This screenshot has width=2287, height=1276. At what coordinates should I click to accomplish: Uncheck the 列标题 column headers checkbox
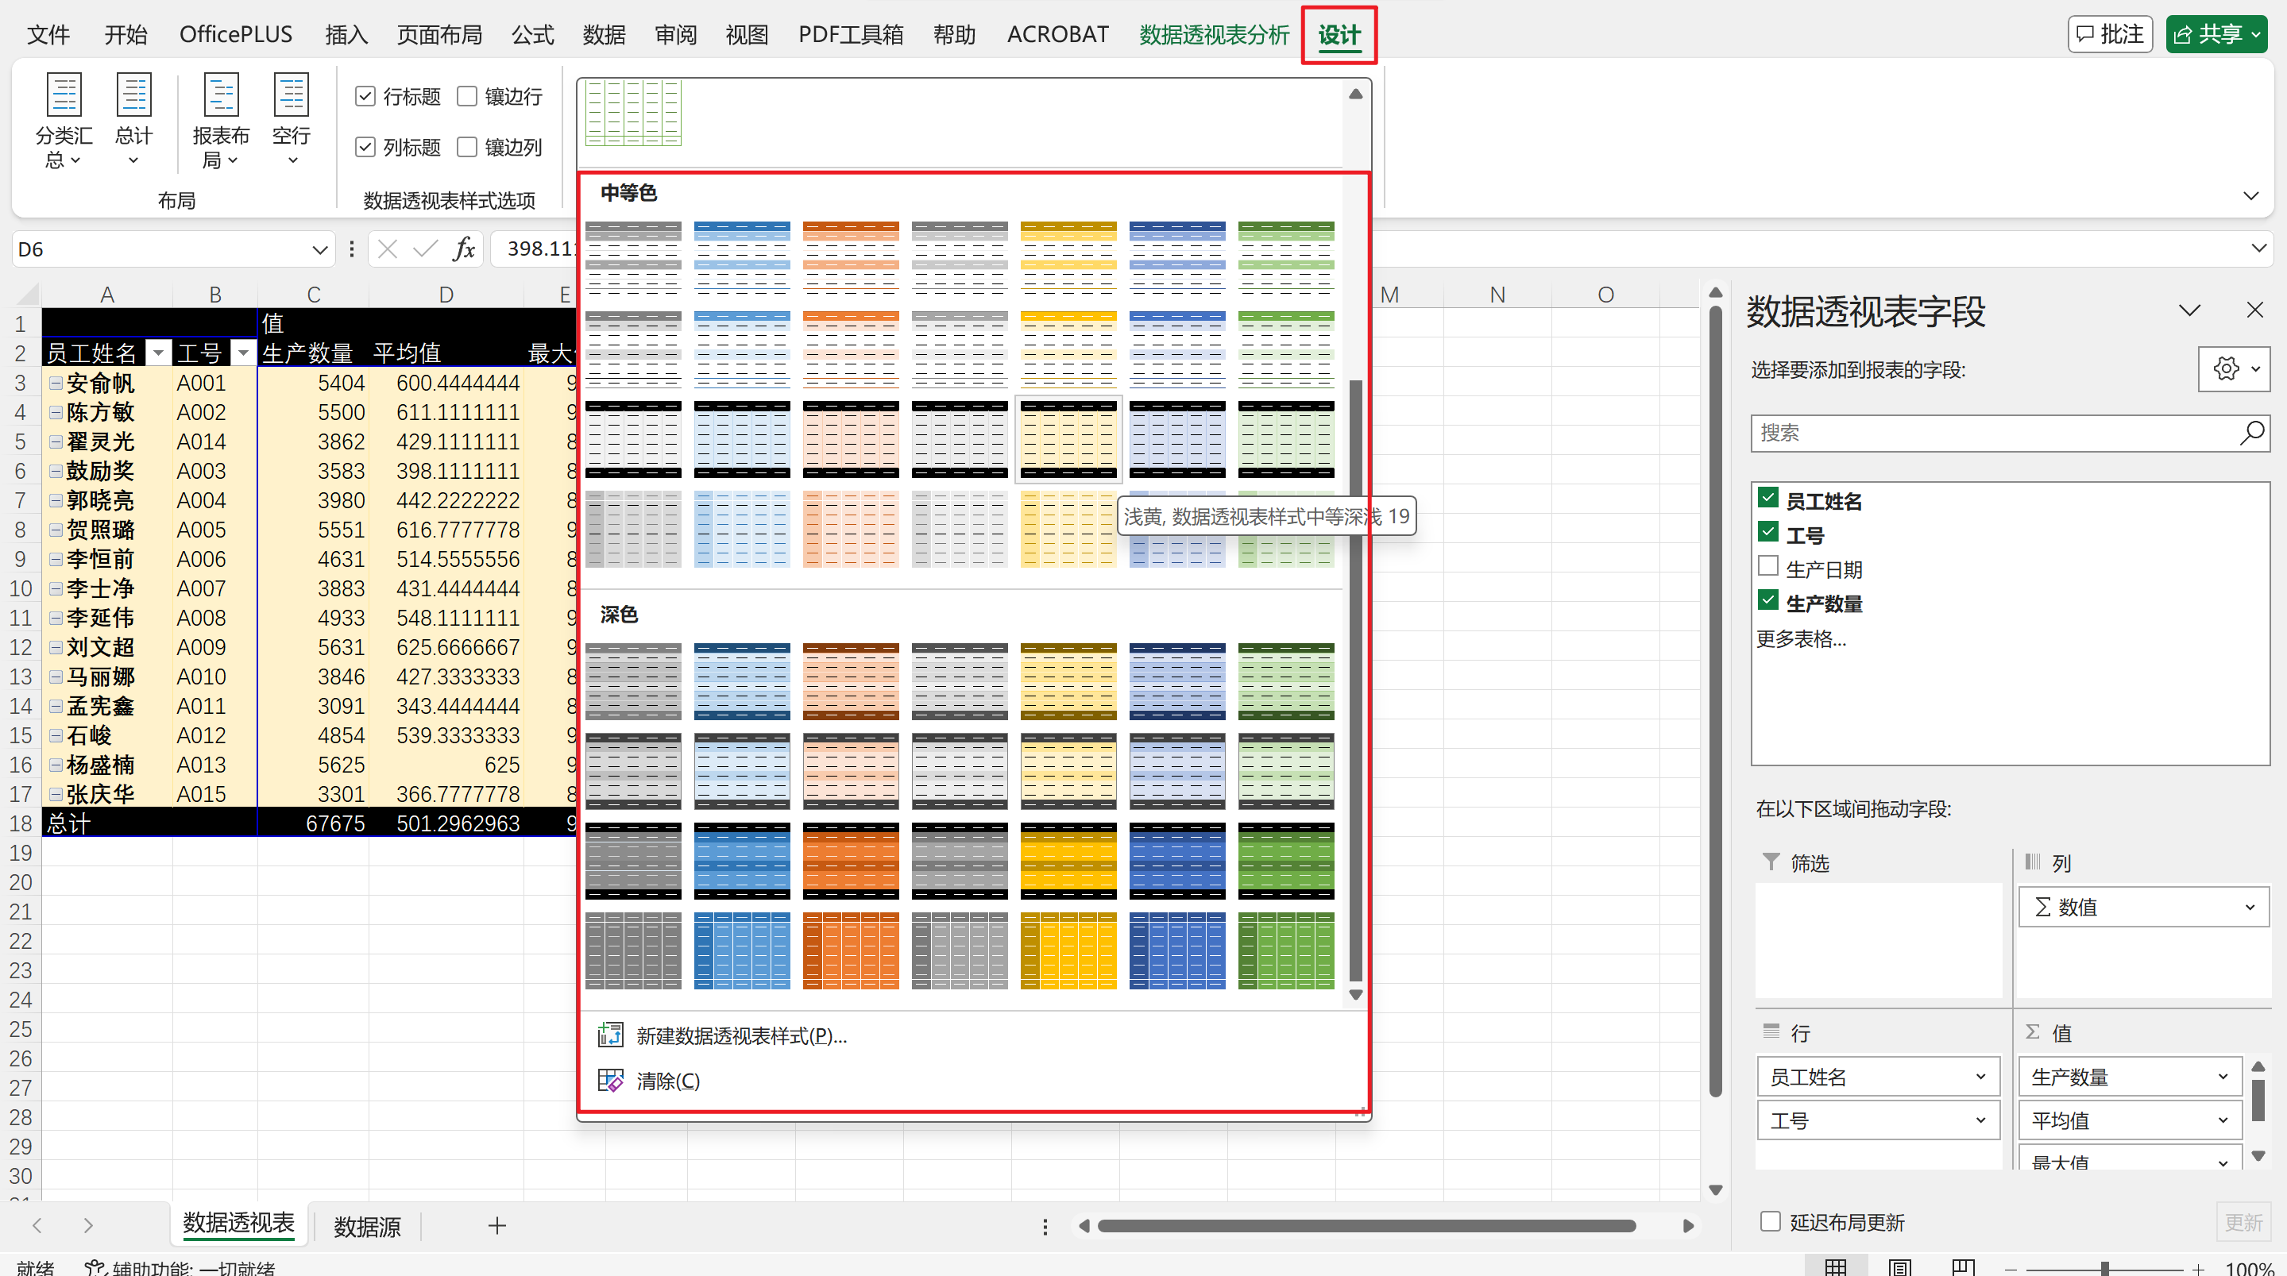point(365,146)
